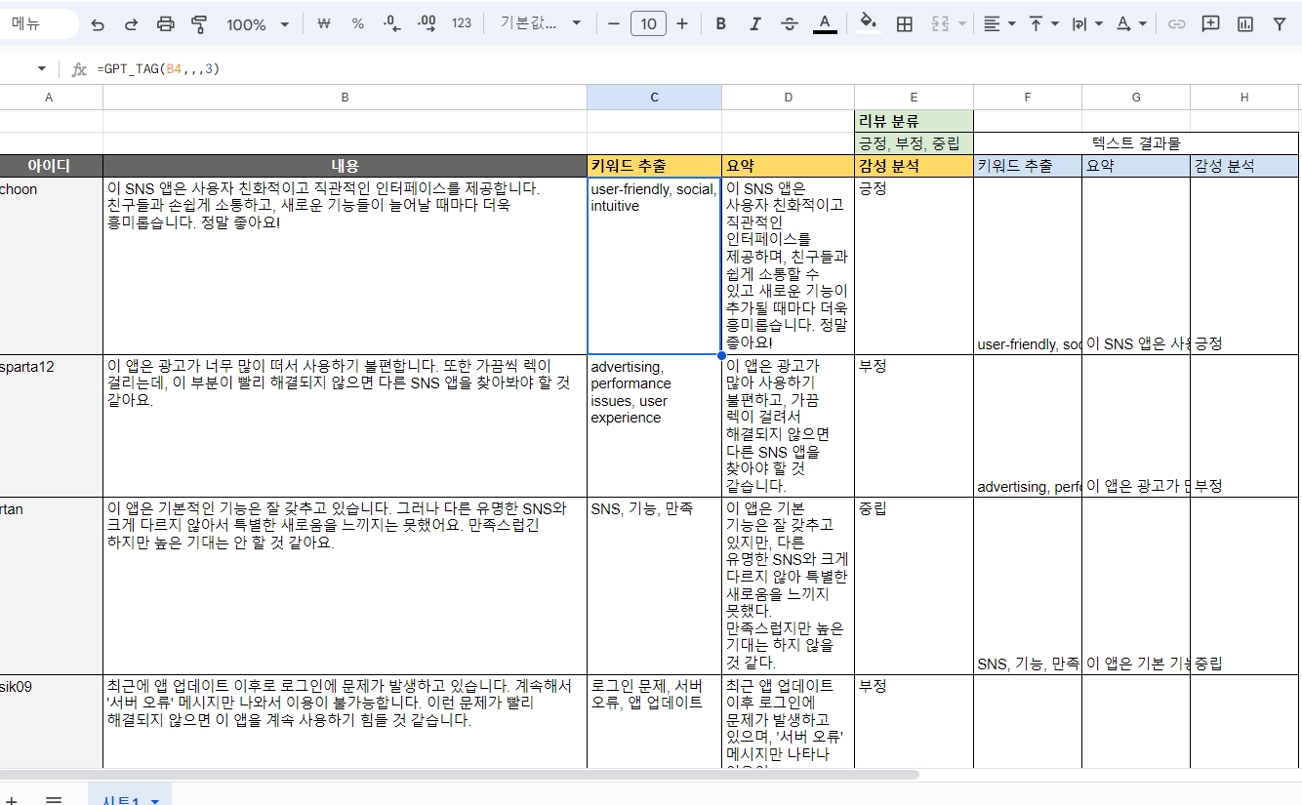Screen dimensions: 1302x805
Task: Select column C header
Action: 654,97
